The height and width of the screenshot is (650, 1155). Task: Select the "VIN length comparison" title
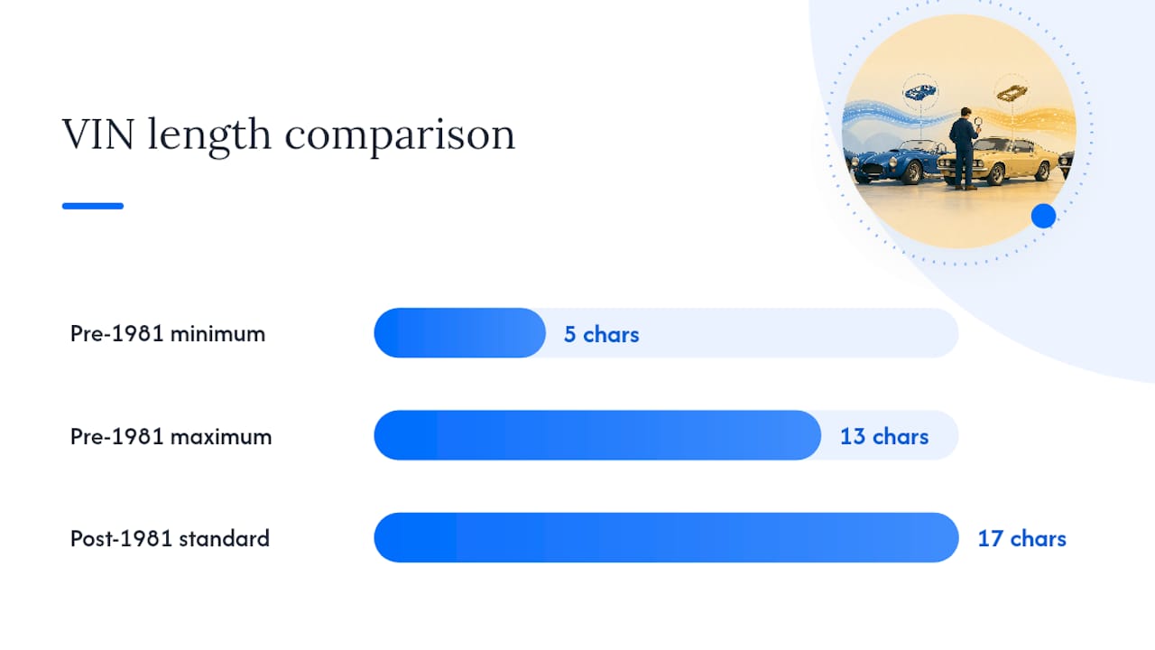pos(289,134)
